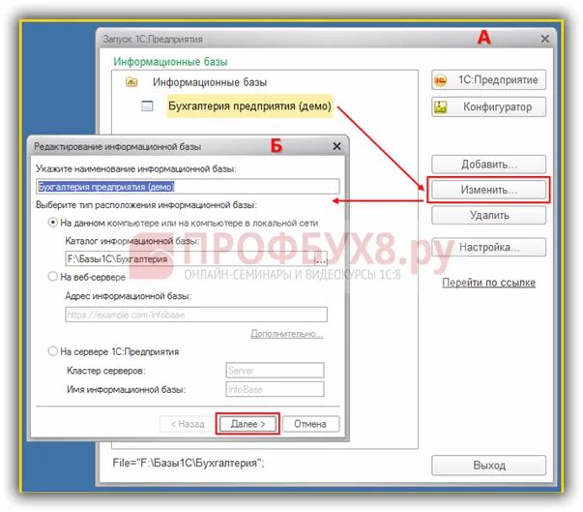
Task: Select the На сервере 1С:Предприятия option
Action: 53,351
